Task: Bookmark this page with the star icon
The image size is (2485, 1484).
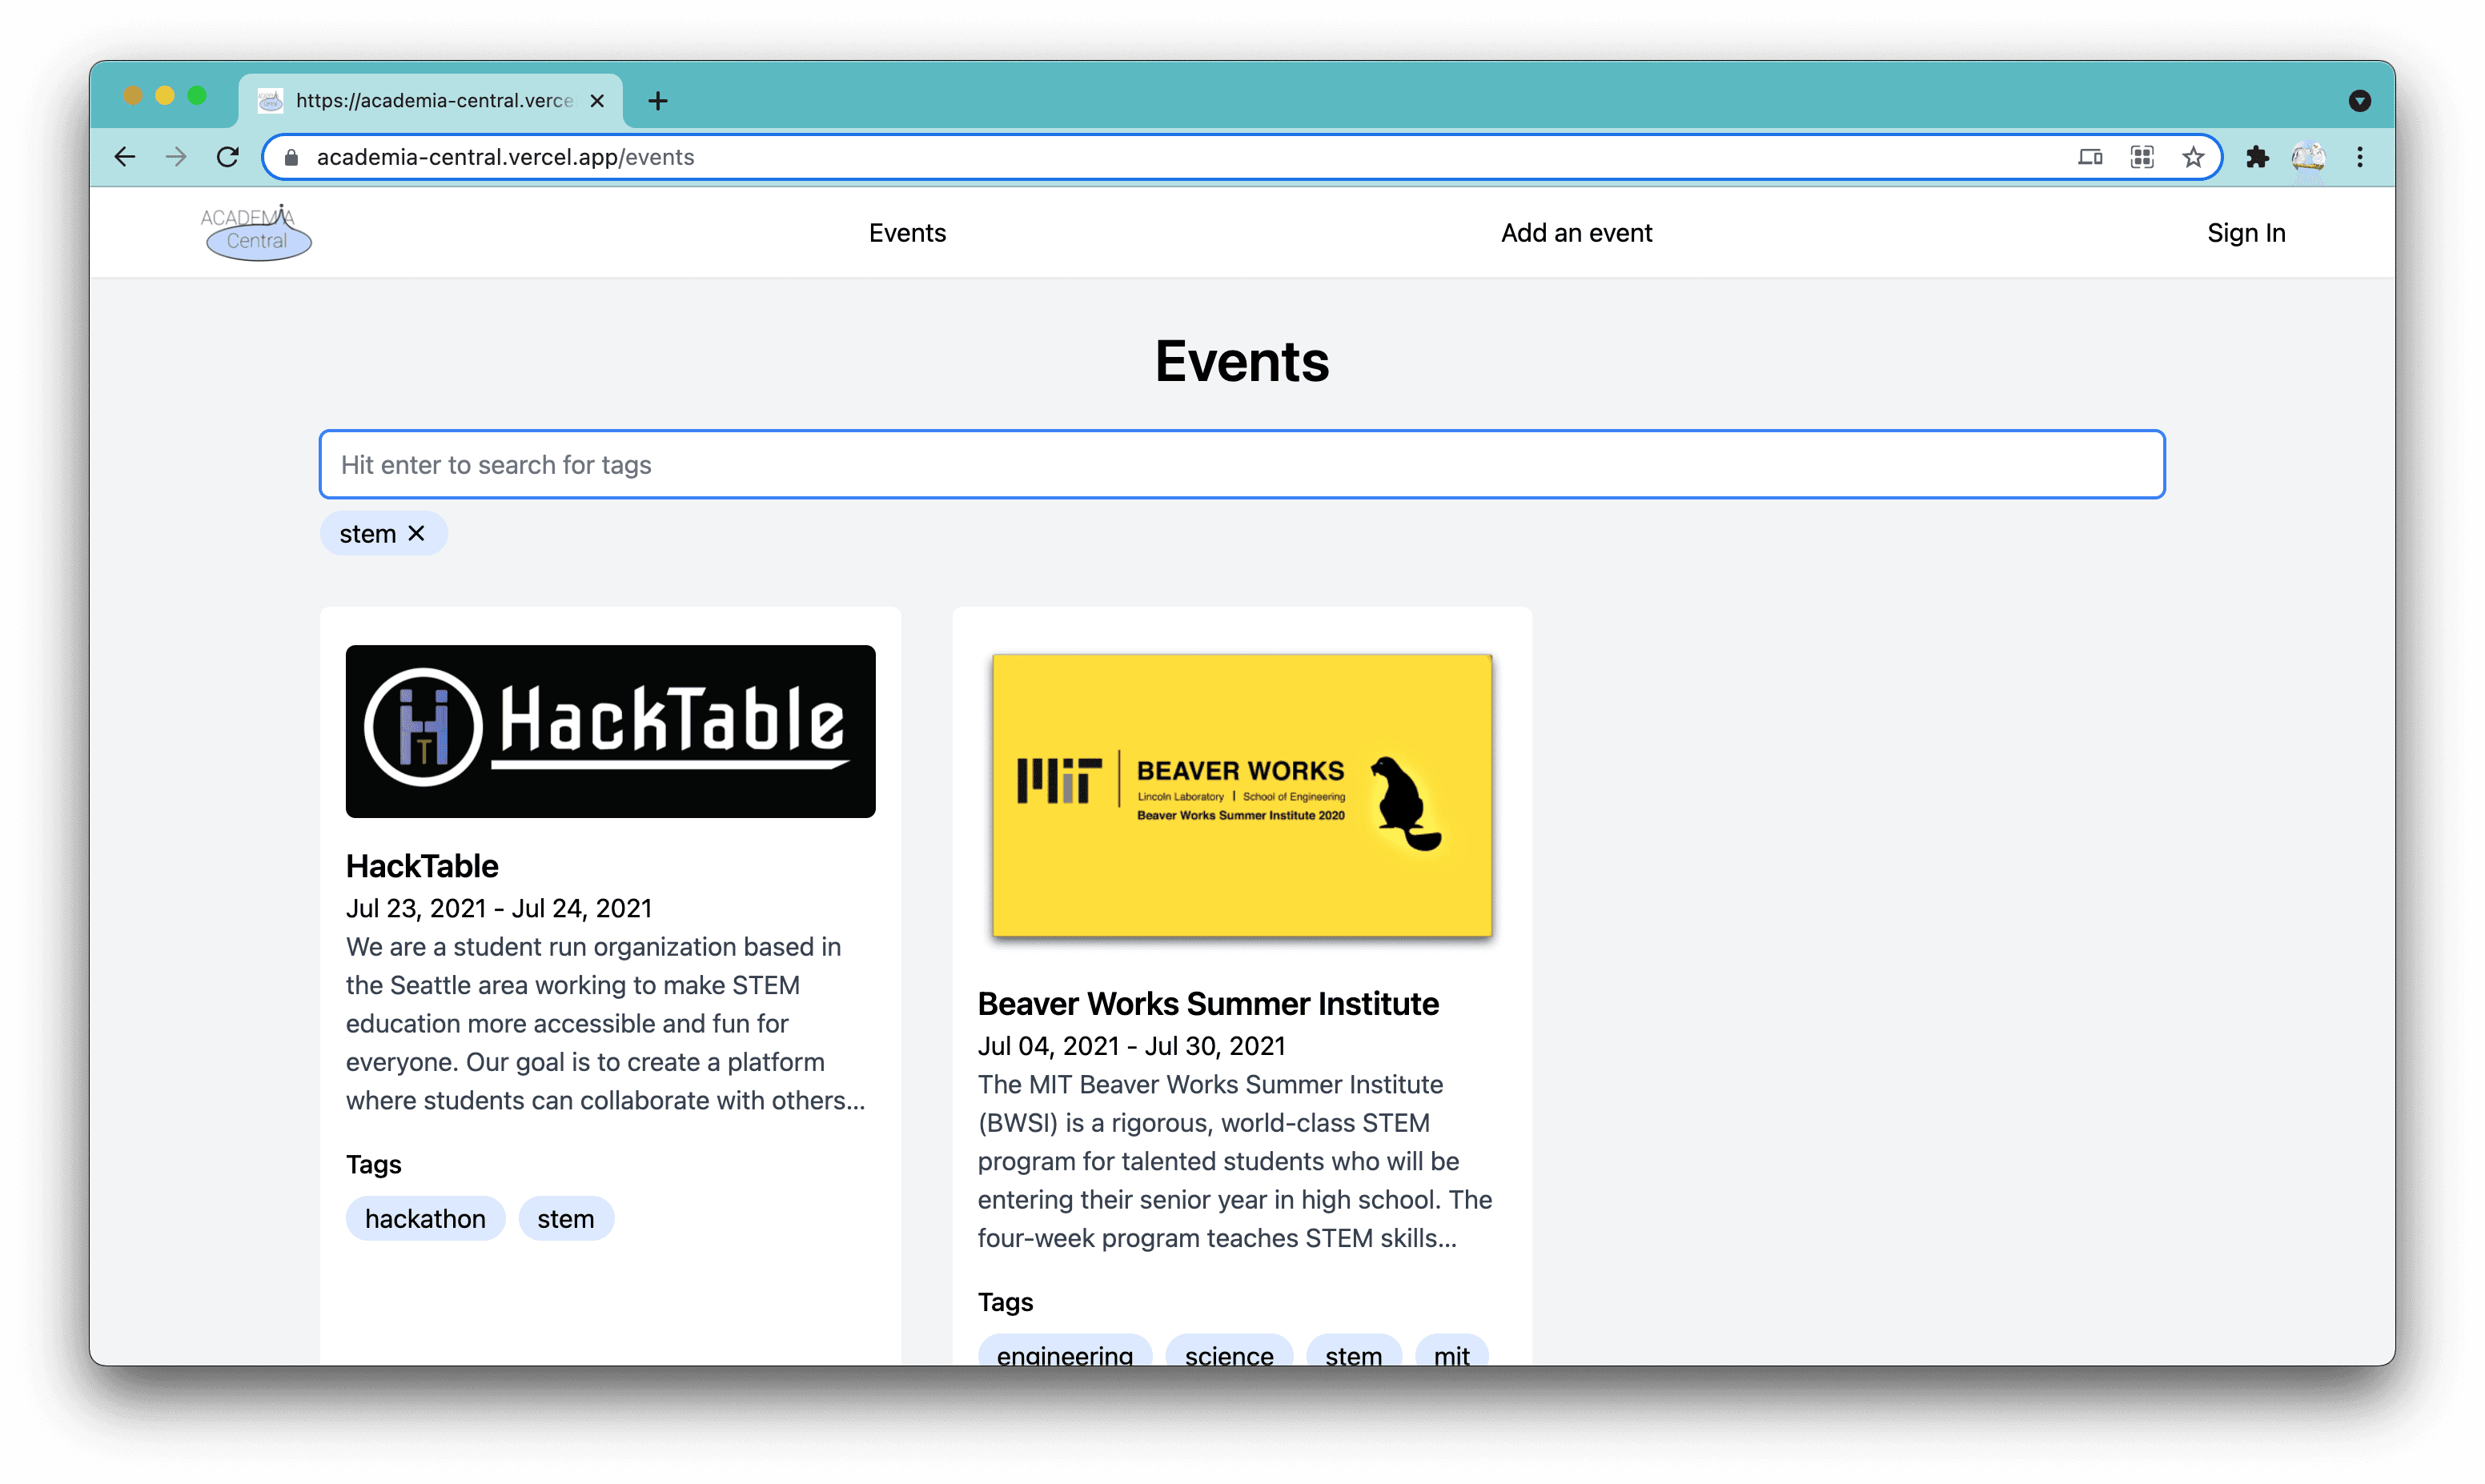Action: click(x=2193, y=157)
